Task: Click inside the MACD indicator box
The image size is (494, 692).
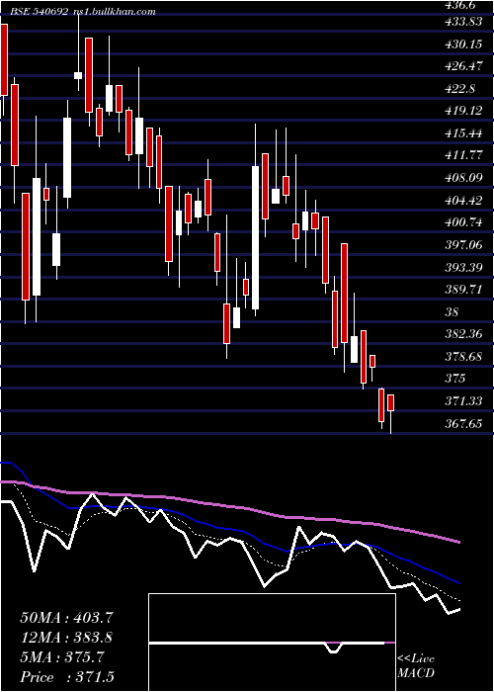Action: tap(272, 643)
